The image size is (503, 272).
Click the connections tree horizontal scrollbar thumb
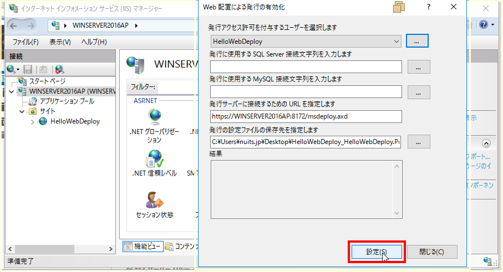[44, 249]
